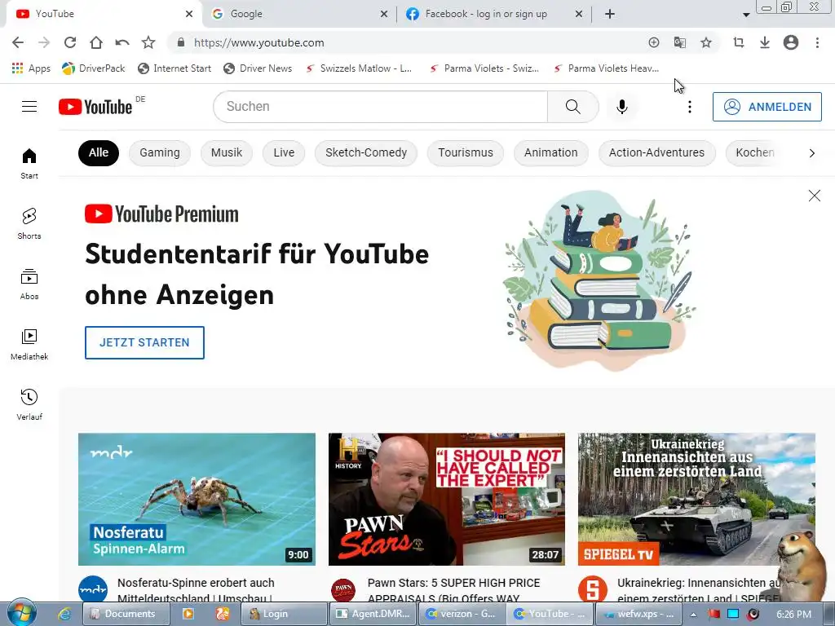Open the Nosferatu spider video thumbnail
The width and height of the screenshot is (835, 626).
point(197,500)
